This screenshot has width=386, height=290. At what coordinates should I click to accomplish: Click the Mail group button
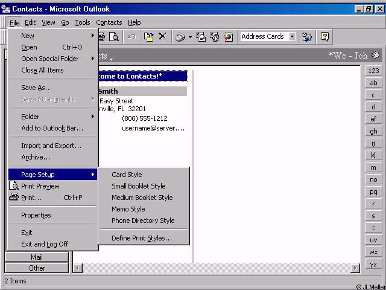click(36, 257)
